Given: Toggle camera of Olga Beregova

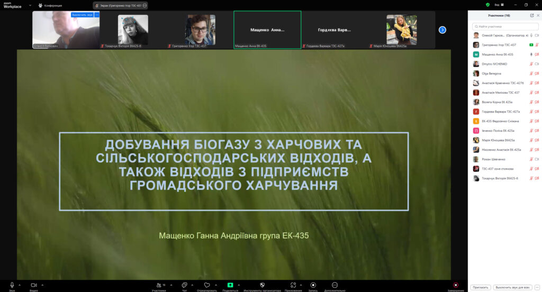Looking at the screenshot, I should pyautogui.click(x=537, y=74).
